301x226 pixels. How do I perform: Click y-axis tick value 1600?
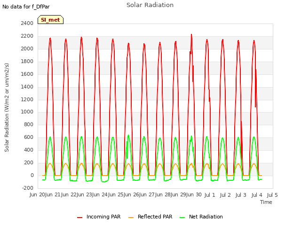(27, 74)
